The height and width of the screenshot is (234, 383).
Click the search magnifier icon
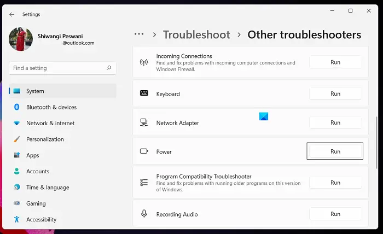click(x=109, y=68)
